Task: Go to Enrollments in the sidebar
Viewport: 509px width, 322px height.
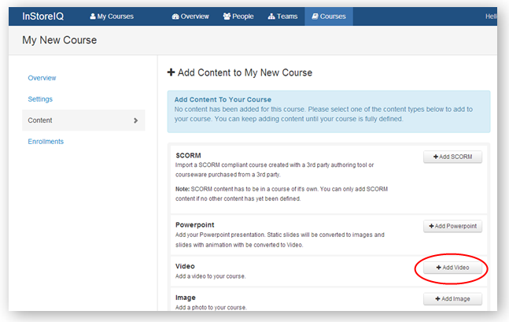Action: click(x=46, y=142)
